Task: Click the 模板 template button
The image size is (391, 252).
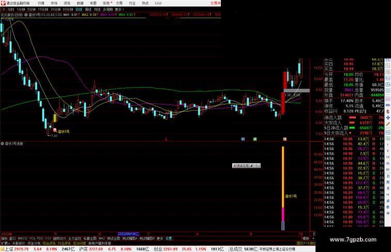Action: 306,239
